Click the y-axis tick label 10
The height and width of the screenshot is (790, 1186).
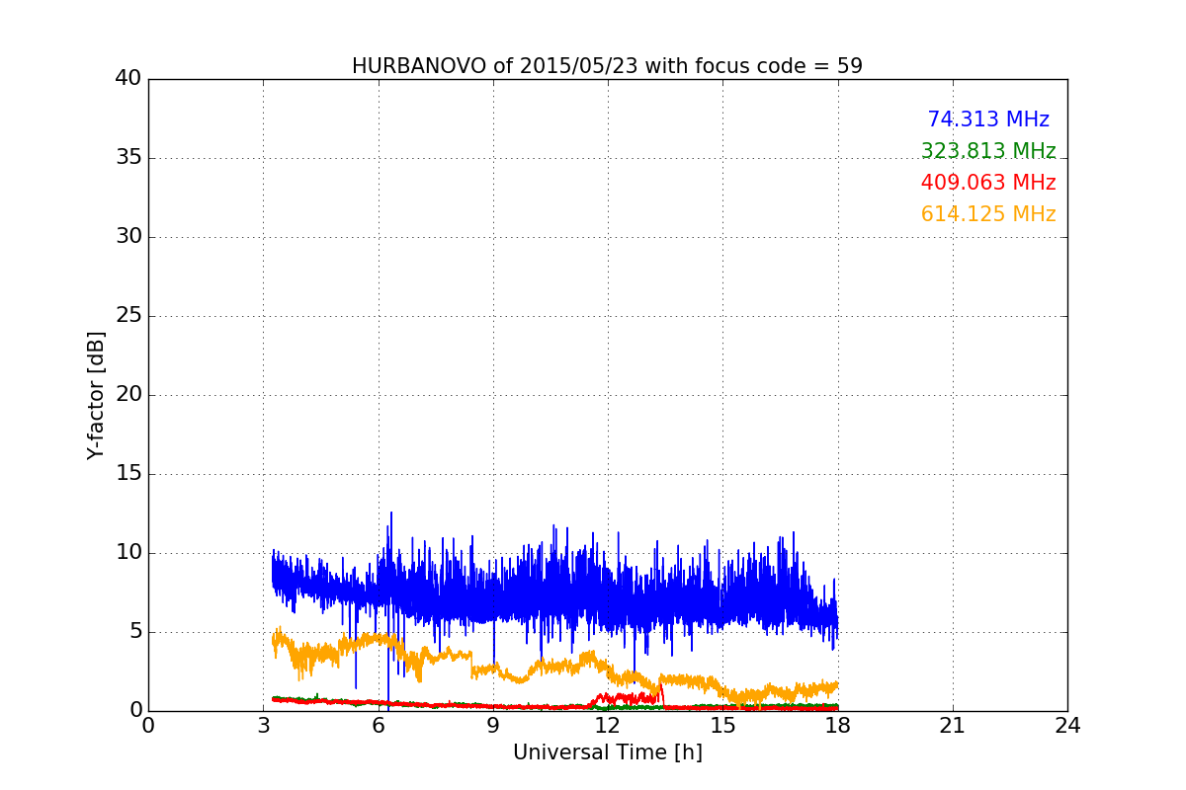[x=128, y=552]
